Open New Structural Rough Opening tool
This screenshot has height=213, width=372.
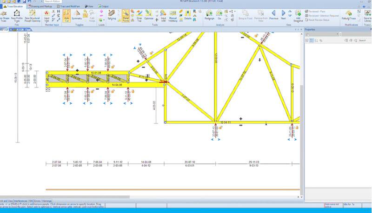coord(32,16)
